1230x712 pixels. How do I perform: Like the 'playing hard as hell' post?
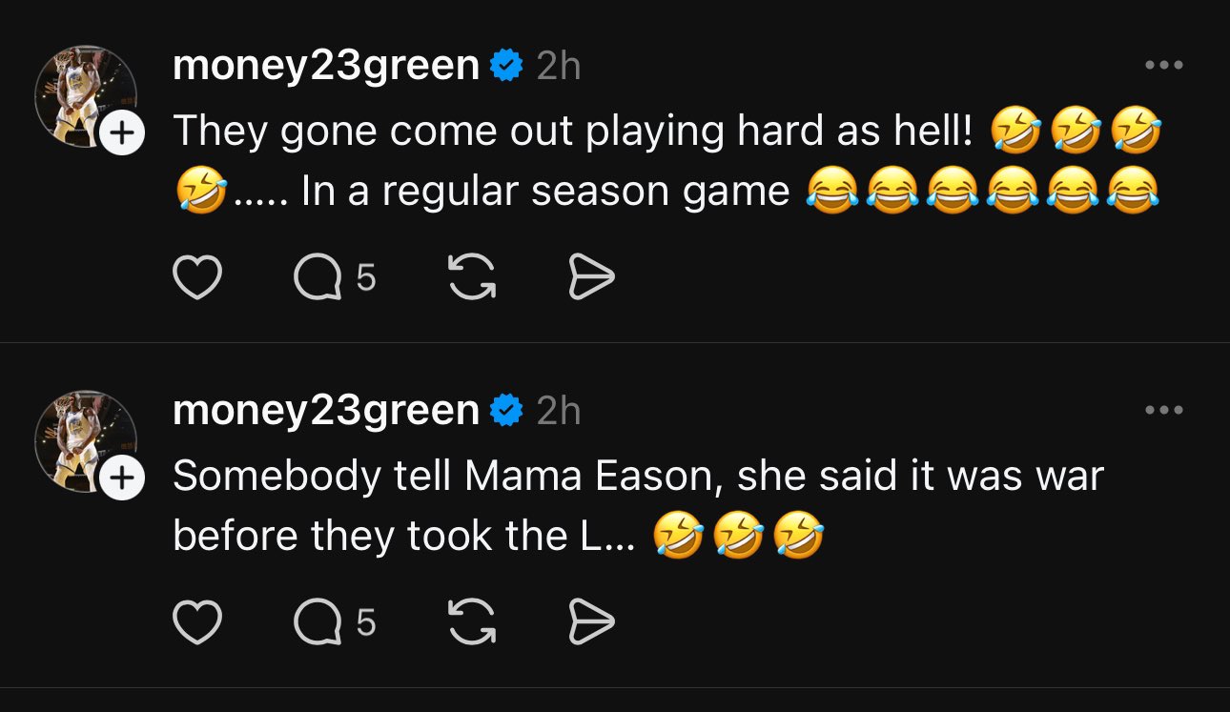click(197, 278)
